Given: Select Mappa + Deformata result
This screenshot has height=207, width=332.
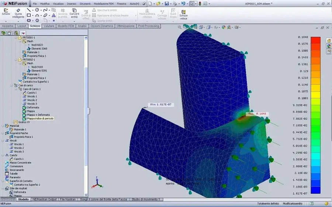Looking at the screenshot, I should [38, 115].
